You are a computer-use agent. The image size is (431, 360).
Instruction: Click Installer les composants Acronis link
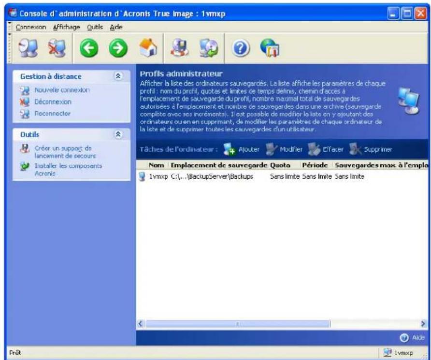(68, 170)
